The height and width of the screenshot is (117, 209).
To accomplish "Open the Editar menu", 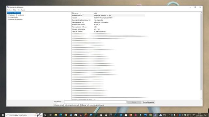I will tap(15, 10).
